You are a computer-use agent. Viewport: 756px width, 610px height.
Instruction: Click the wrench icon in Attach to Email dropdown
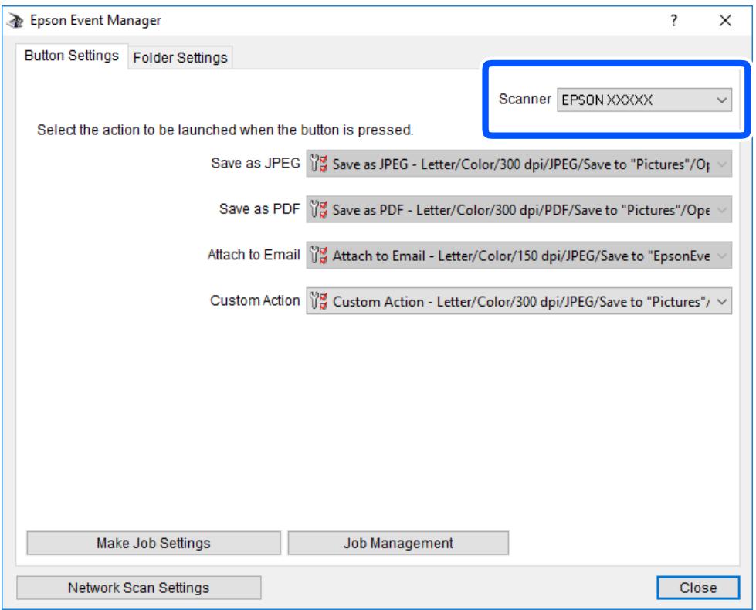click(318, 255)
